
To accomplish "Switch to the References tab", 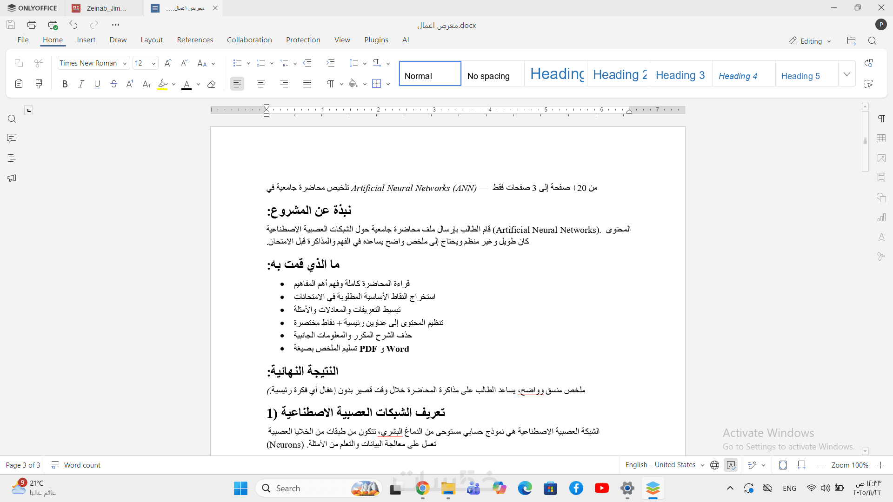I will (195, 40).
